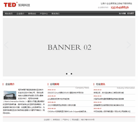This screenshot has height=122, width=138.
Task: Open 企业简介 navigation menu item
Action: pyautogui.click(x=20, y=13)
